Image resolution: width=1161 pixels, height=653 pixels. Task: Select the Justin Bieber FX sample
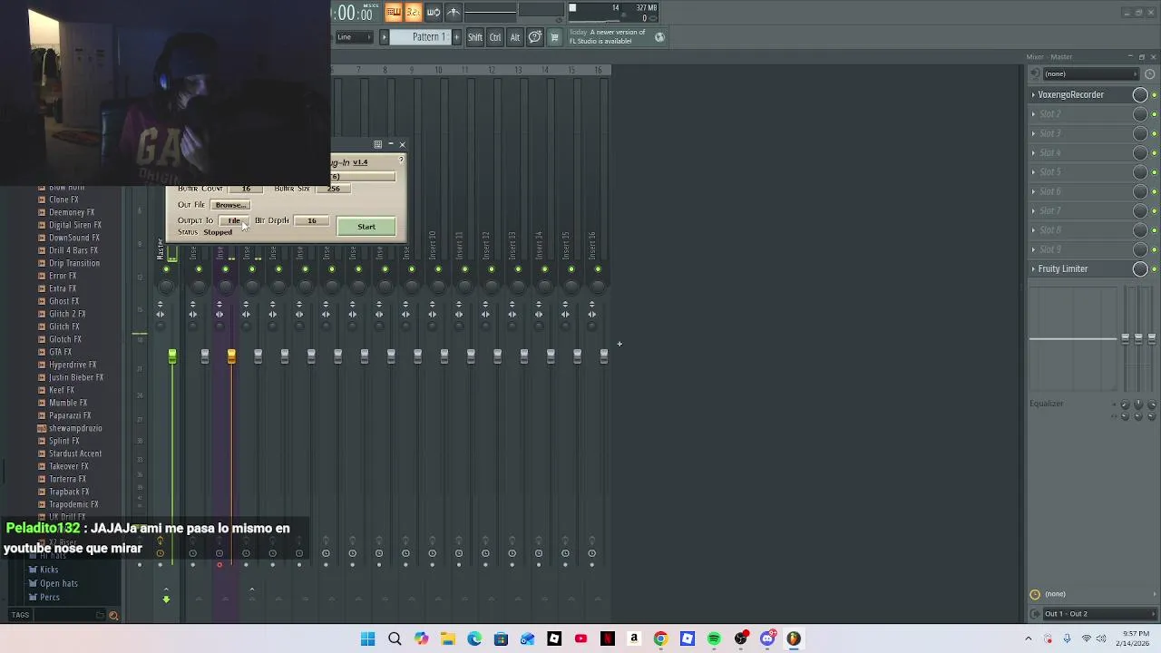tap(76, 377)
